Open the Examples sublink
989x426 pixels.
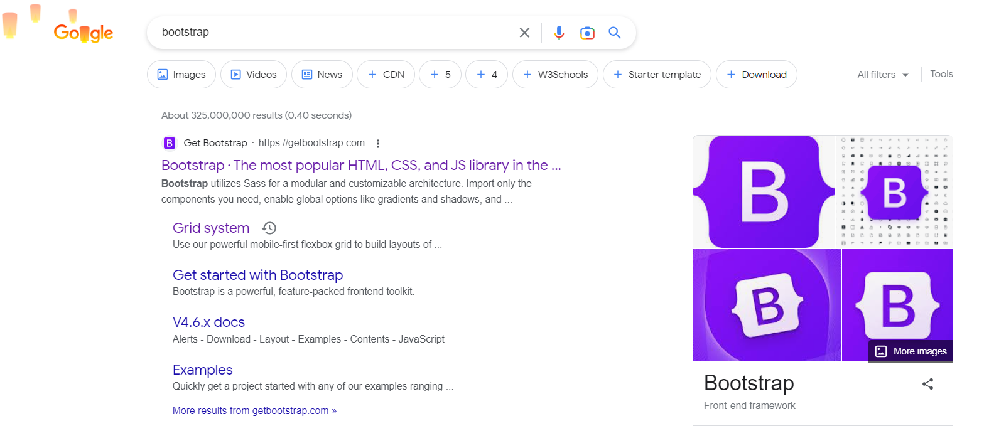pos(203,370)
